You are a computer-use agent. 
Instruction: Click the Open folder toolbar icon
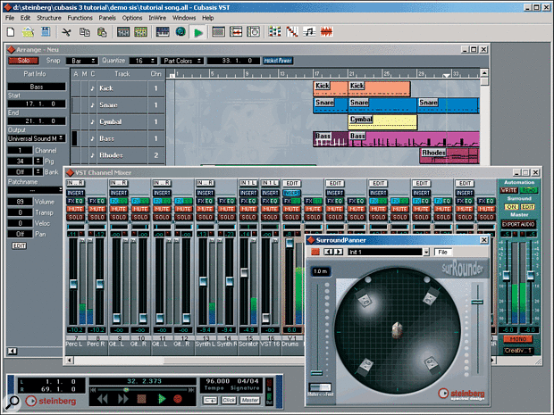point(29,32)
